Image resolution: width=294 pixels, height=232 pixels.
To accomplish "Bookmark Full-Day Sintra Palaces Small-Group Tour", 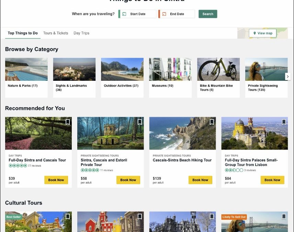I will point(284,122).
